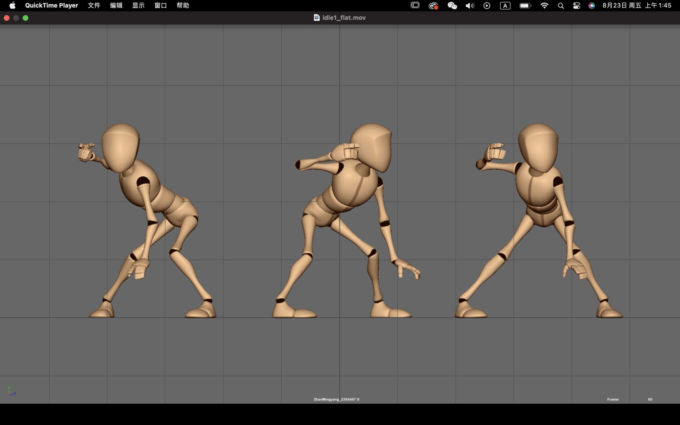Open the QuickTime Player application menu

[51, 5]
